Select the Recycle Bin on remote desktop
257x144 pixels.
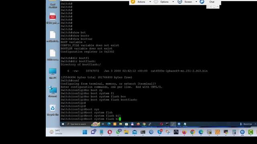(x=53, y=110)
